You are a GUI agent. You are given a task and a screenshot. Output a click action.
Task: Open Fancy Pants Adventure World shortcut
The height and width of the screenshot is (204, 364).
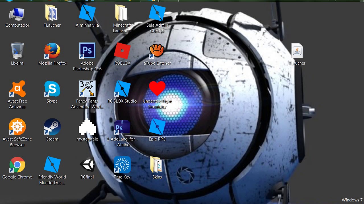pyautogui.click(x=87, y=89)
